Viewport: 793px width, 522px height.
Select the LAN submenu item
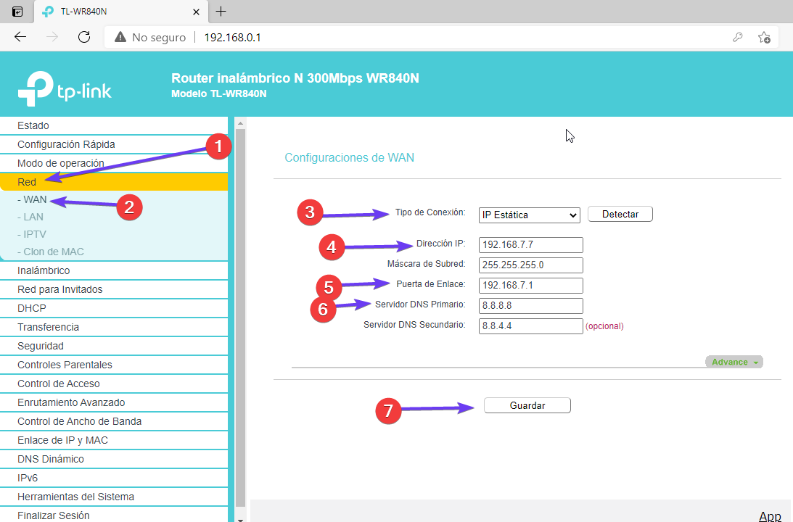[33, 217]
